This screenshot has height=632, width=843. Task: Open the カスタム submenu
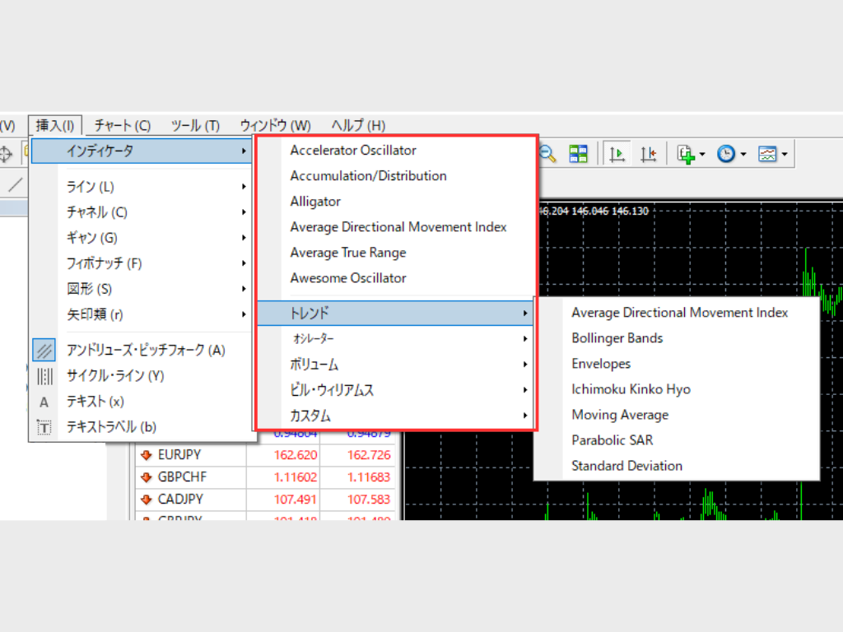click(396, 416)
